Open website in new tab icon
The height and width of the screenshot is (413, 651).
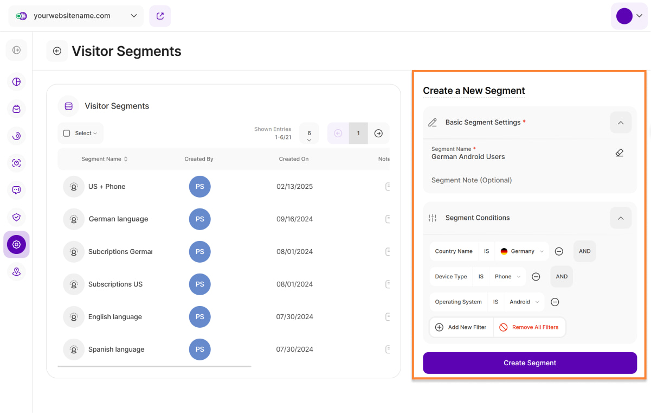coord(160,16)
